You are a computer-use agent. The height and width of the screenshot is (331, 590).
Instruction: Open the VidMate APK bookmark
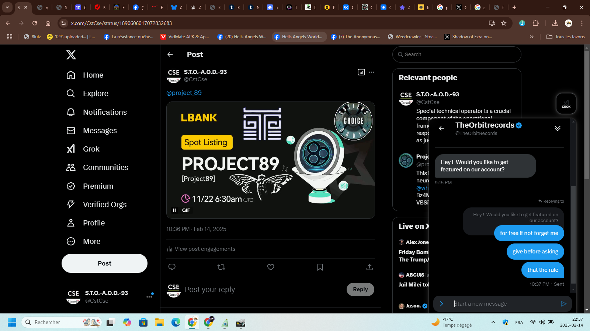(185, 37)
